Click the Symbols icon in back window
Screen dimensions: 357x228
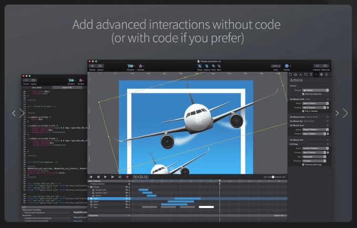[x=81, y=80]
